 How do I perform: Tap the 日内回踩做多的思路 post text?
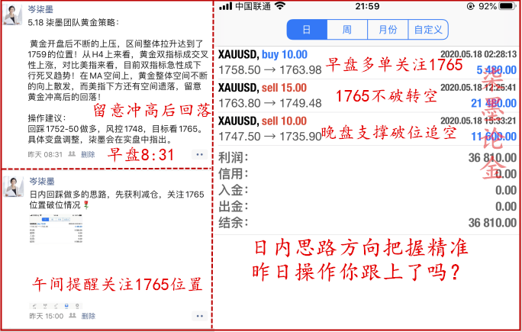tap(117, 199)
